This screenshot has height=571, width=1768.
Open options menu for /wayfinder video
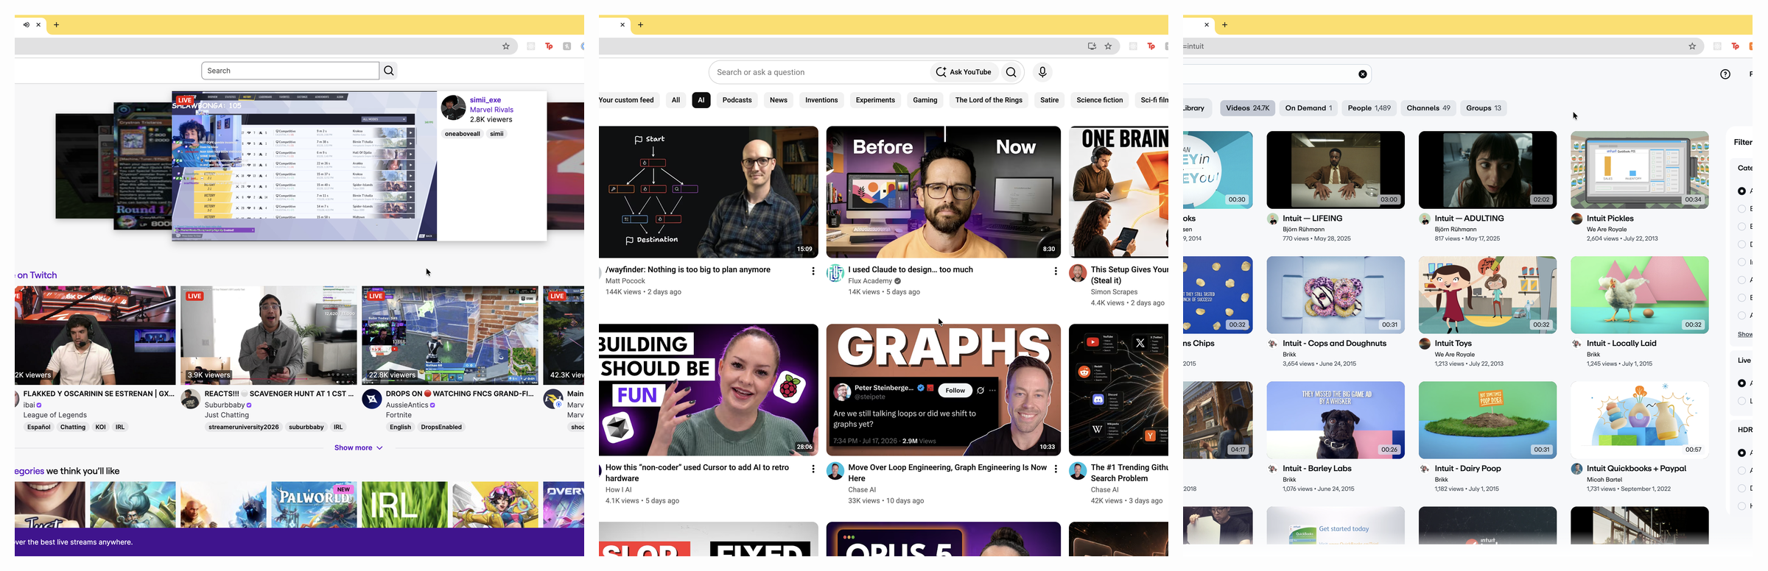coord(813,272)
